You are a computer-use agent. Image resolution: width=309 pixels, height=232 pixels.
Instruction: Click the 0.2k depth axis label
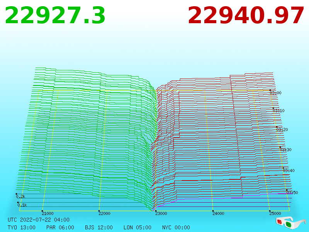20,196
